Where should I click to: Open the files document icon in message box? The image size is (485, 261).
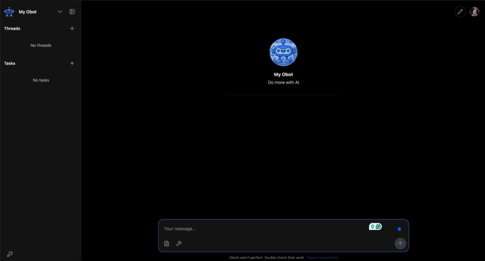click(166, 244)
